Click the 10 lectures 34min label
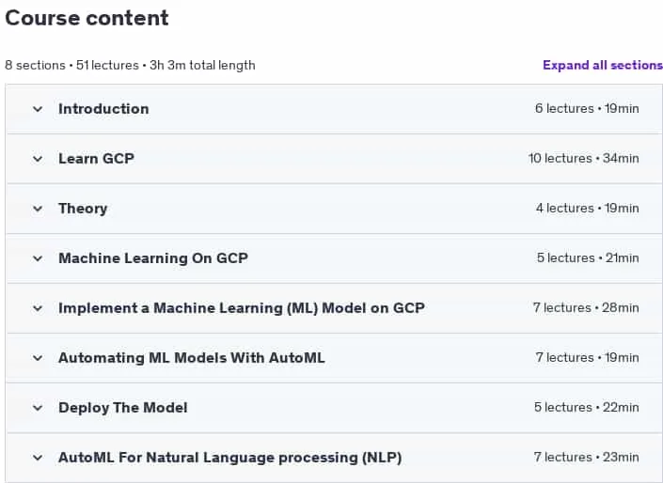663x483 pixels. tap(583, 159)
